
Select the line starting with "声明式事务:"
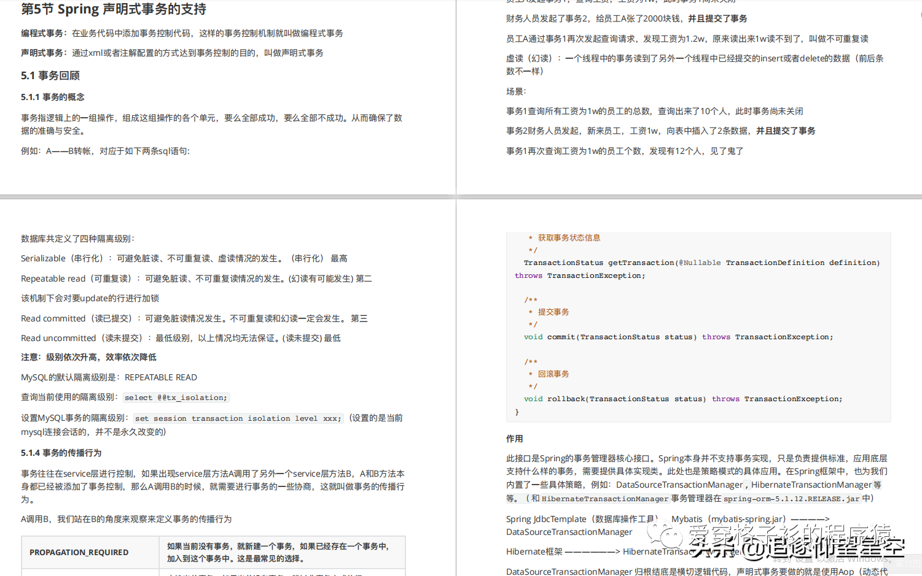(x=172, y=53)
